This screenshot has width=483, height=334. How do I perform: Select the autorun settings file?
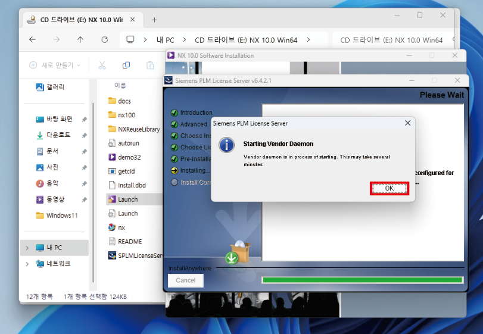[x=124, y=143]
